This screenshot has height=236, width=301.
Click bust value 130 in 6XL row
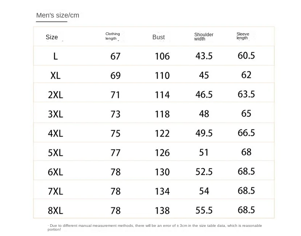point(162,172)
